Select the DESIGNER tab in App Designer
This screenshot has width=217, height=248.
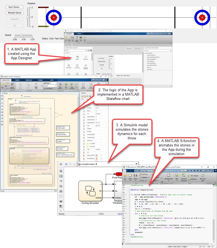[69, 34]
